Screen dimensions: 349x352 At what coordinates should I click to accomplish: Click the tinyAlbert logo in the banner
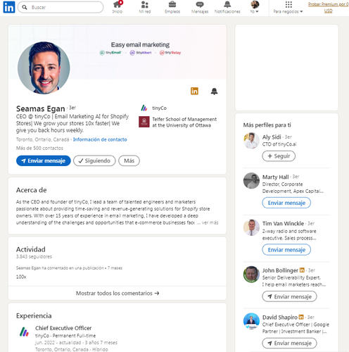pos(141,53)
